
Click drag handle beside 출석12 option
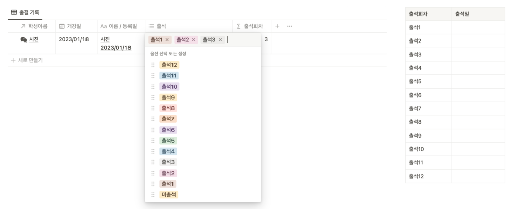(153, 65)
